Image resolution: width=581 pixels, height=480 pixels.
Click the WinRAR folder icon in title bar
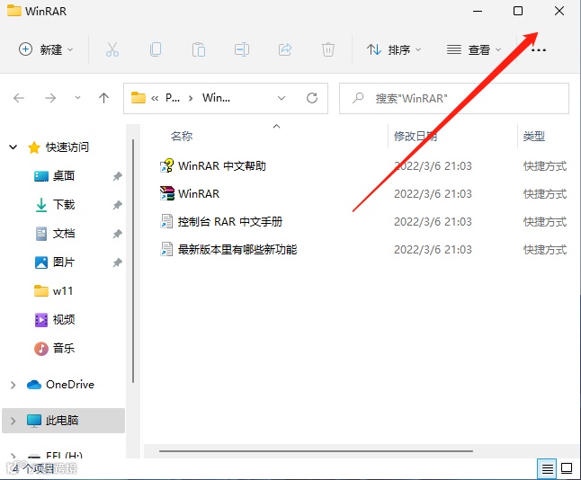tap(14, 11)
